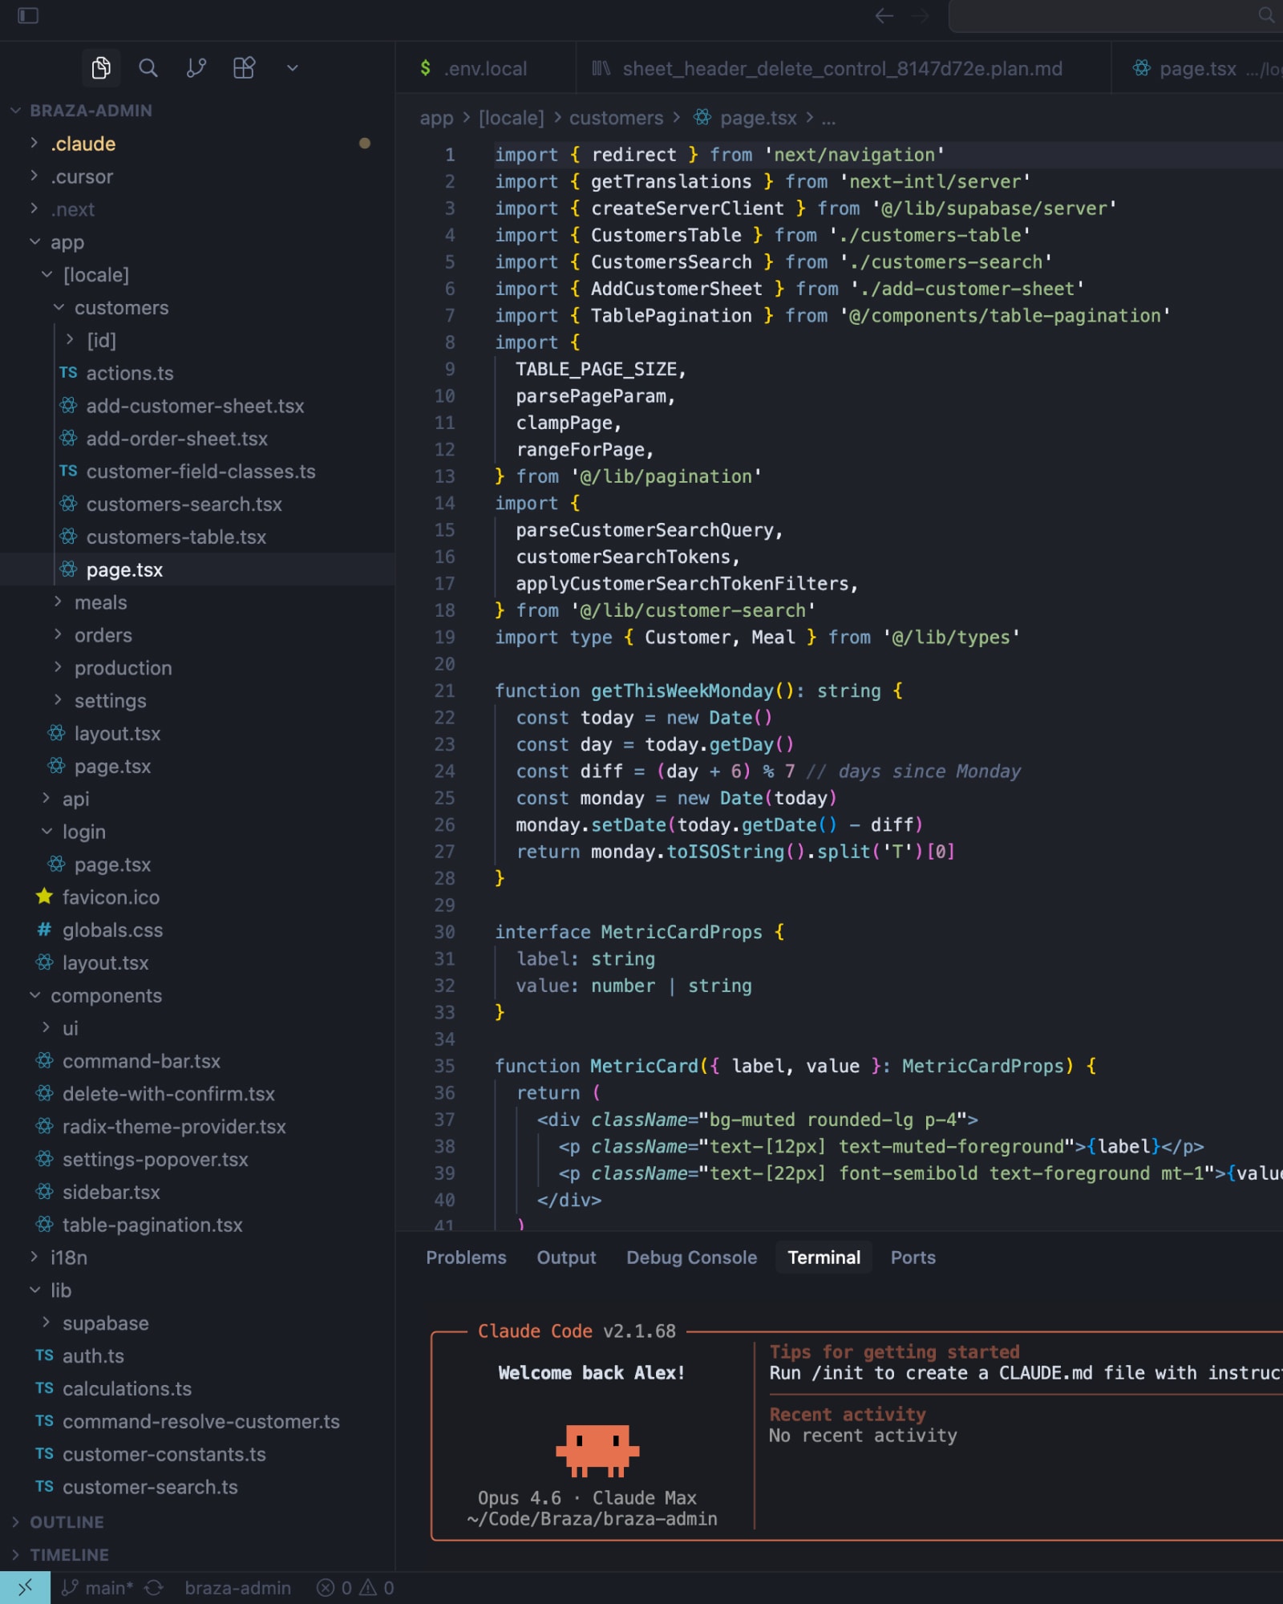
Task: Select the Debug Console panel tab
Action: coord(691,1258)
